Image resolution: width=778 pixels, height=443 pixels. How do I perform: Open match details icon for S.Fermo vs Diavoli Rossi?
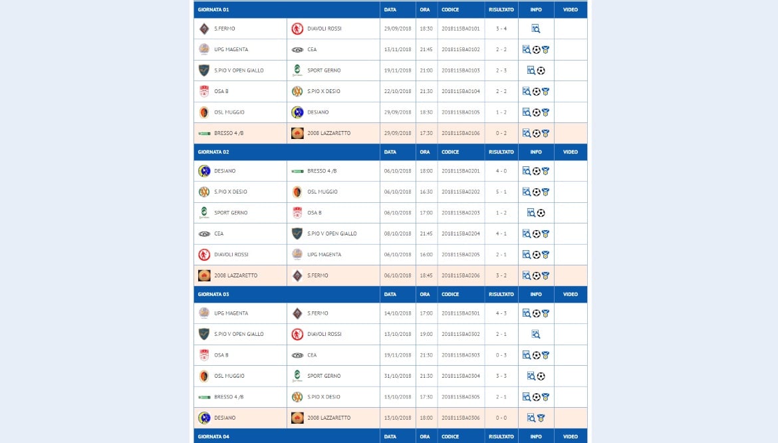click(535, 29)
